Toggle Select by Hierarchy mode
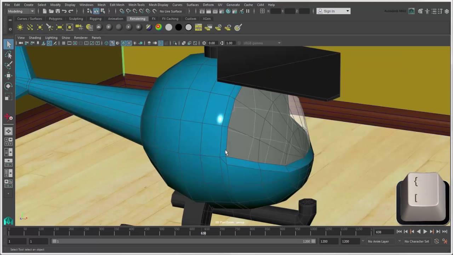 click(x=90, y=11)
